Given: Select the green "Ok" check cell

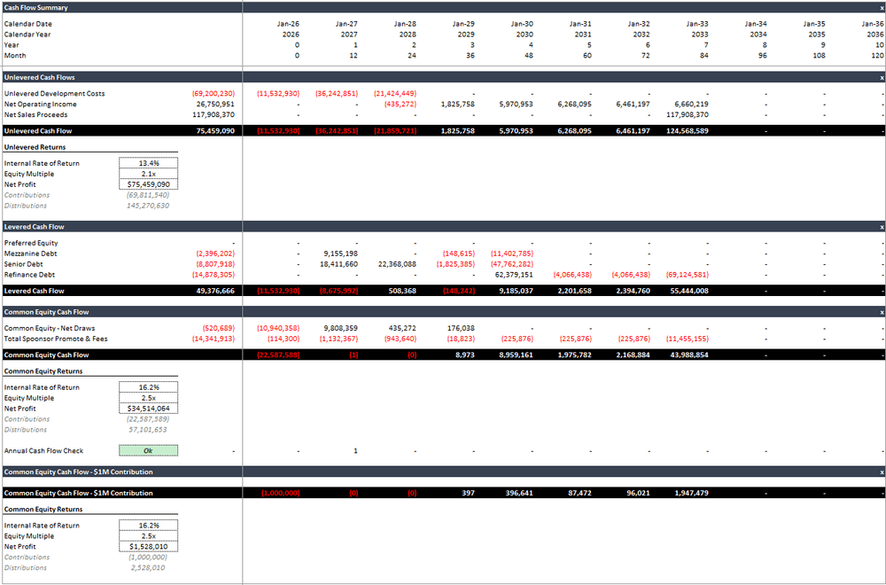Looking at the screenshot, I should (x=149, y=451).
